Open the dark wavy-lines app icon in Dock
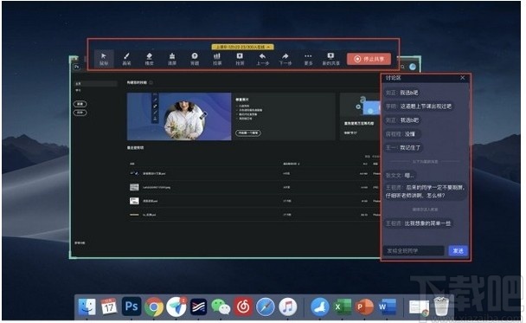Image resolution: width=526 pixels, height=323 pixels. 198,307
